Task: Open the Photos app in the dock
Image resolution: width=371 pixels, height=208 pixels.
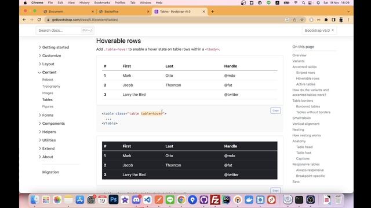Action: click(x=57, y=200)
